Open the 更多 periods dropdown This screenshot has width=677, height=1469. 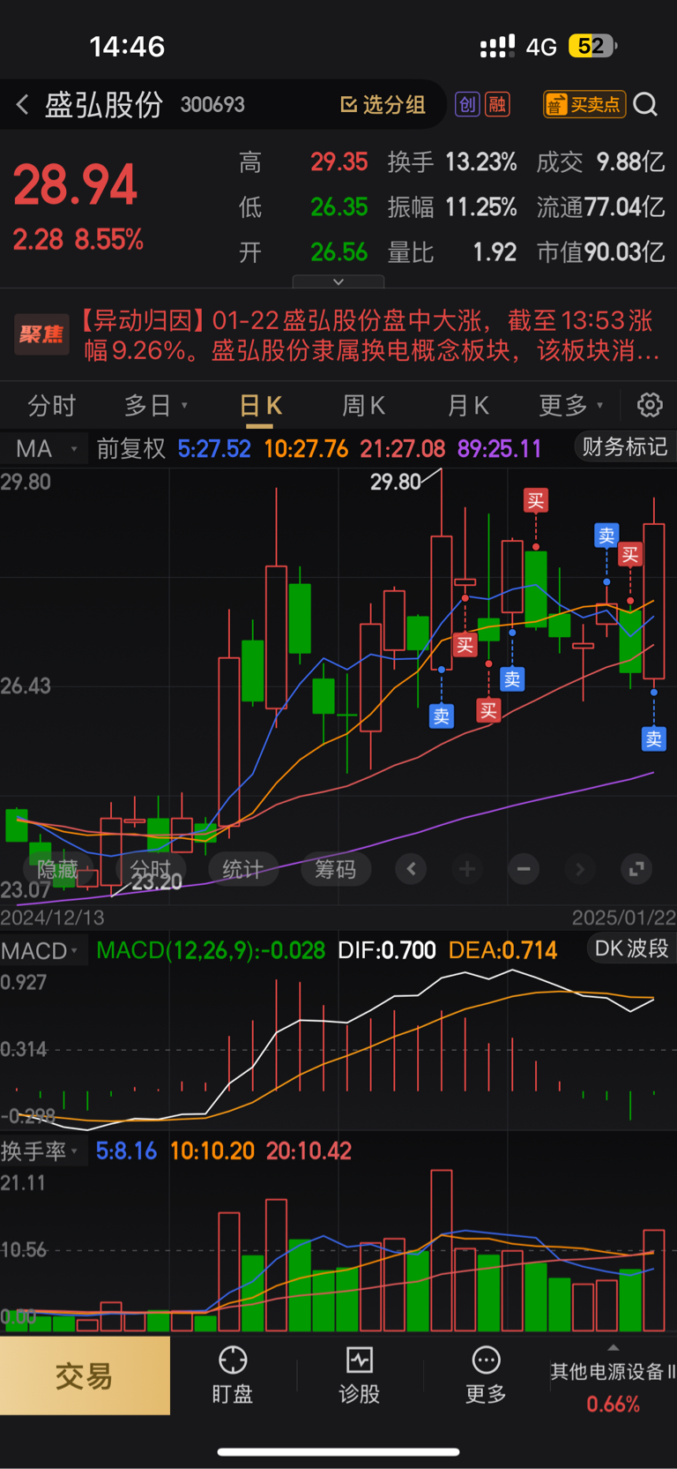(x=571, y=406)
